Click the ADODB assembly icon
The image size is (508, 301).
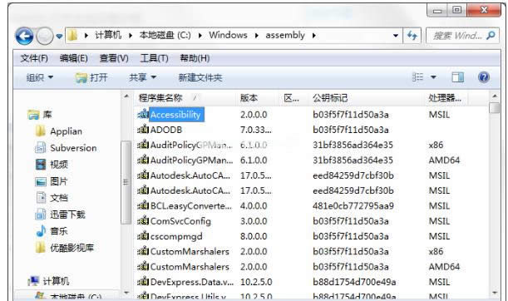coord(143,130)
